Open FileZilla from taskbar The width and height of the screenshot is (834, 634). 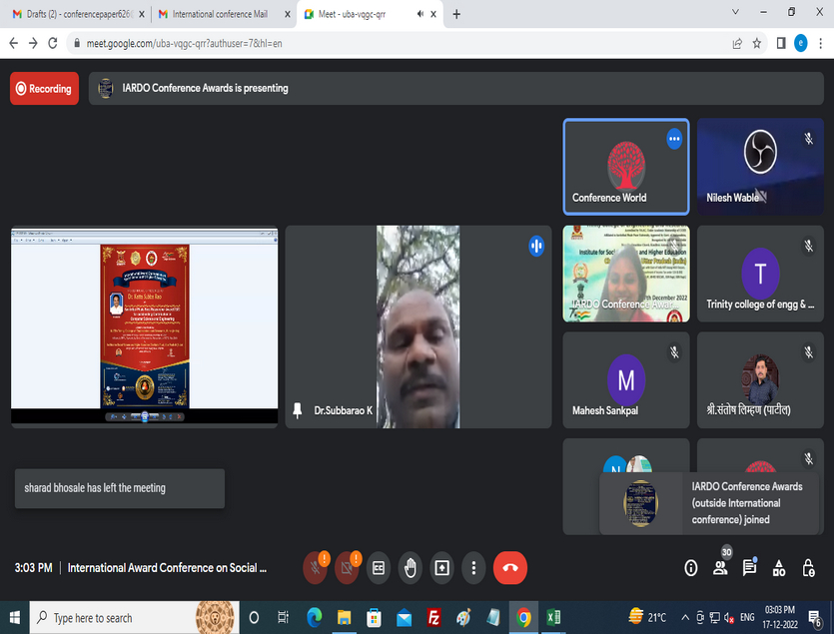[433, 617]
